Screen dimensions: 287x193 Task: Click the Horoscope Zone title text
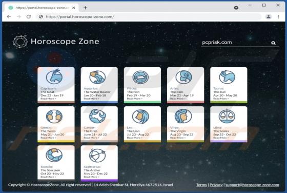tap(65, 42)
